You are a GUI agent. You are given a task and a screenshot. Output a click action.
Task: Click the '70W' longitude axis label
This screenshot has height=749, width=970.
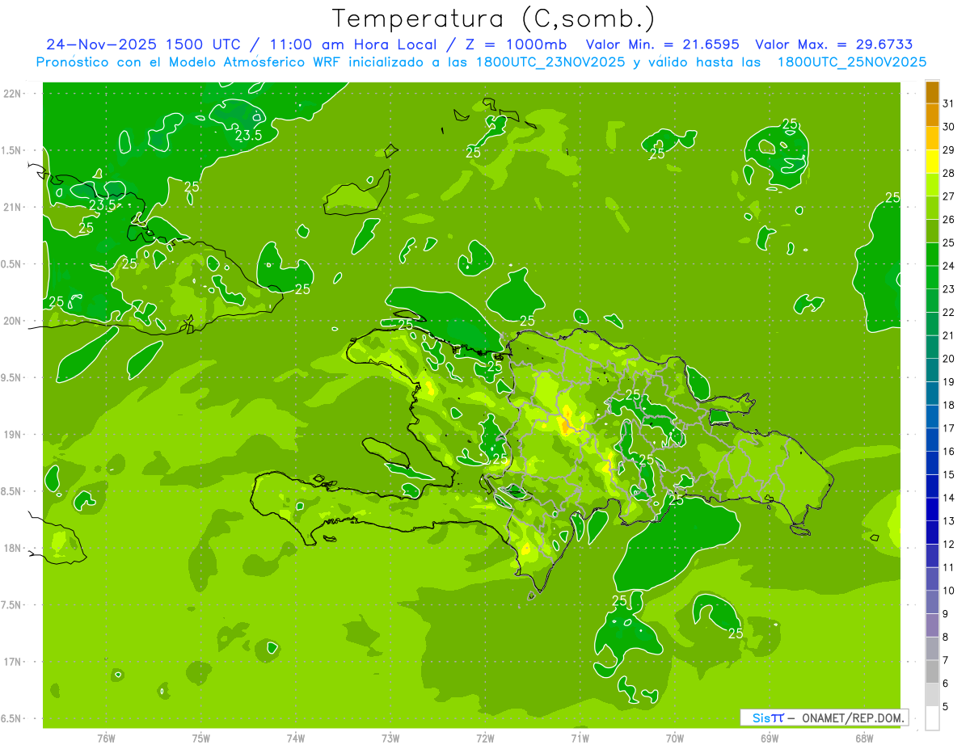[x=675, y=738]
